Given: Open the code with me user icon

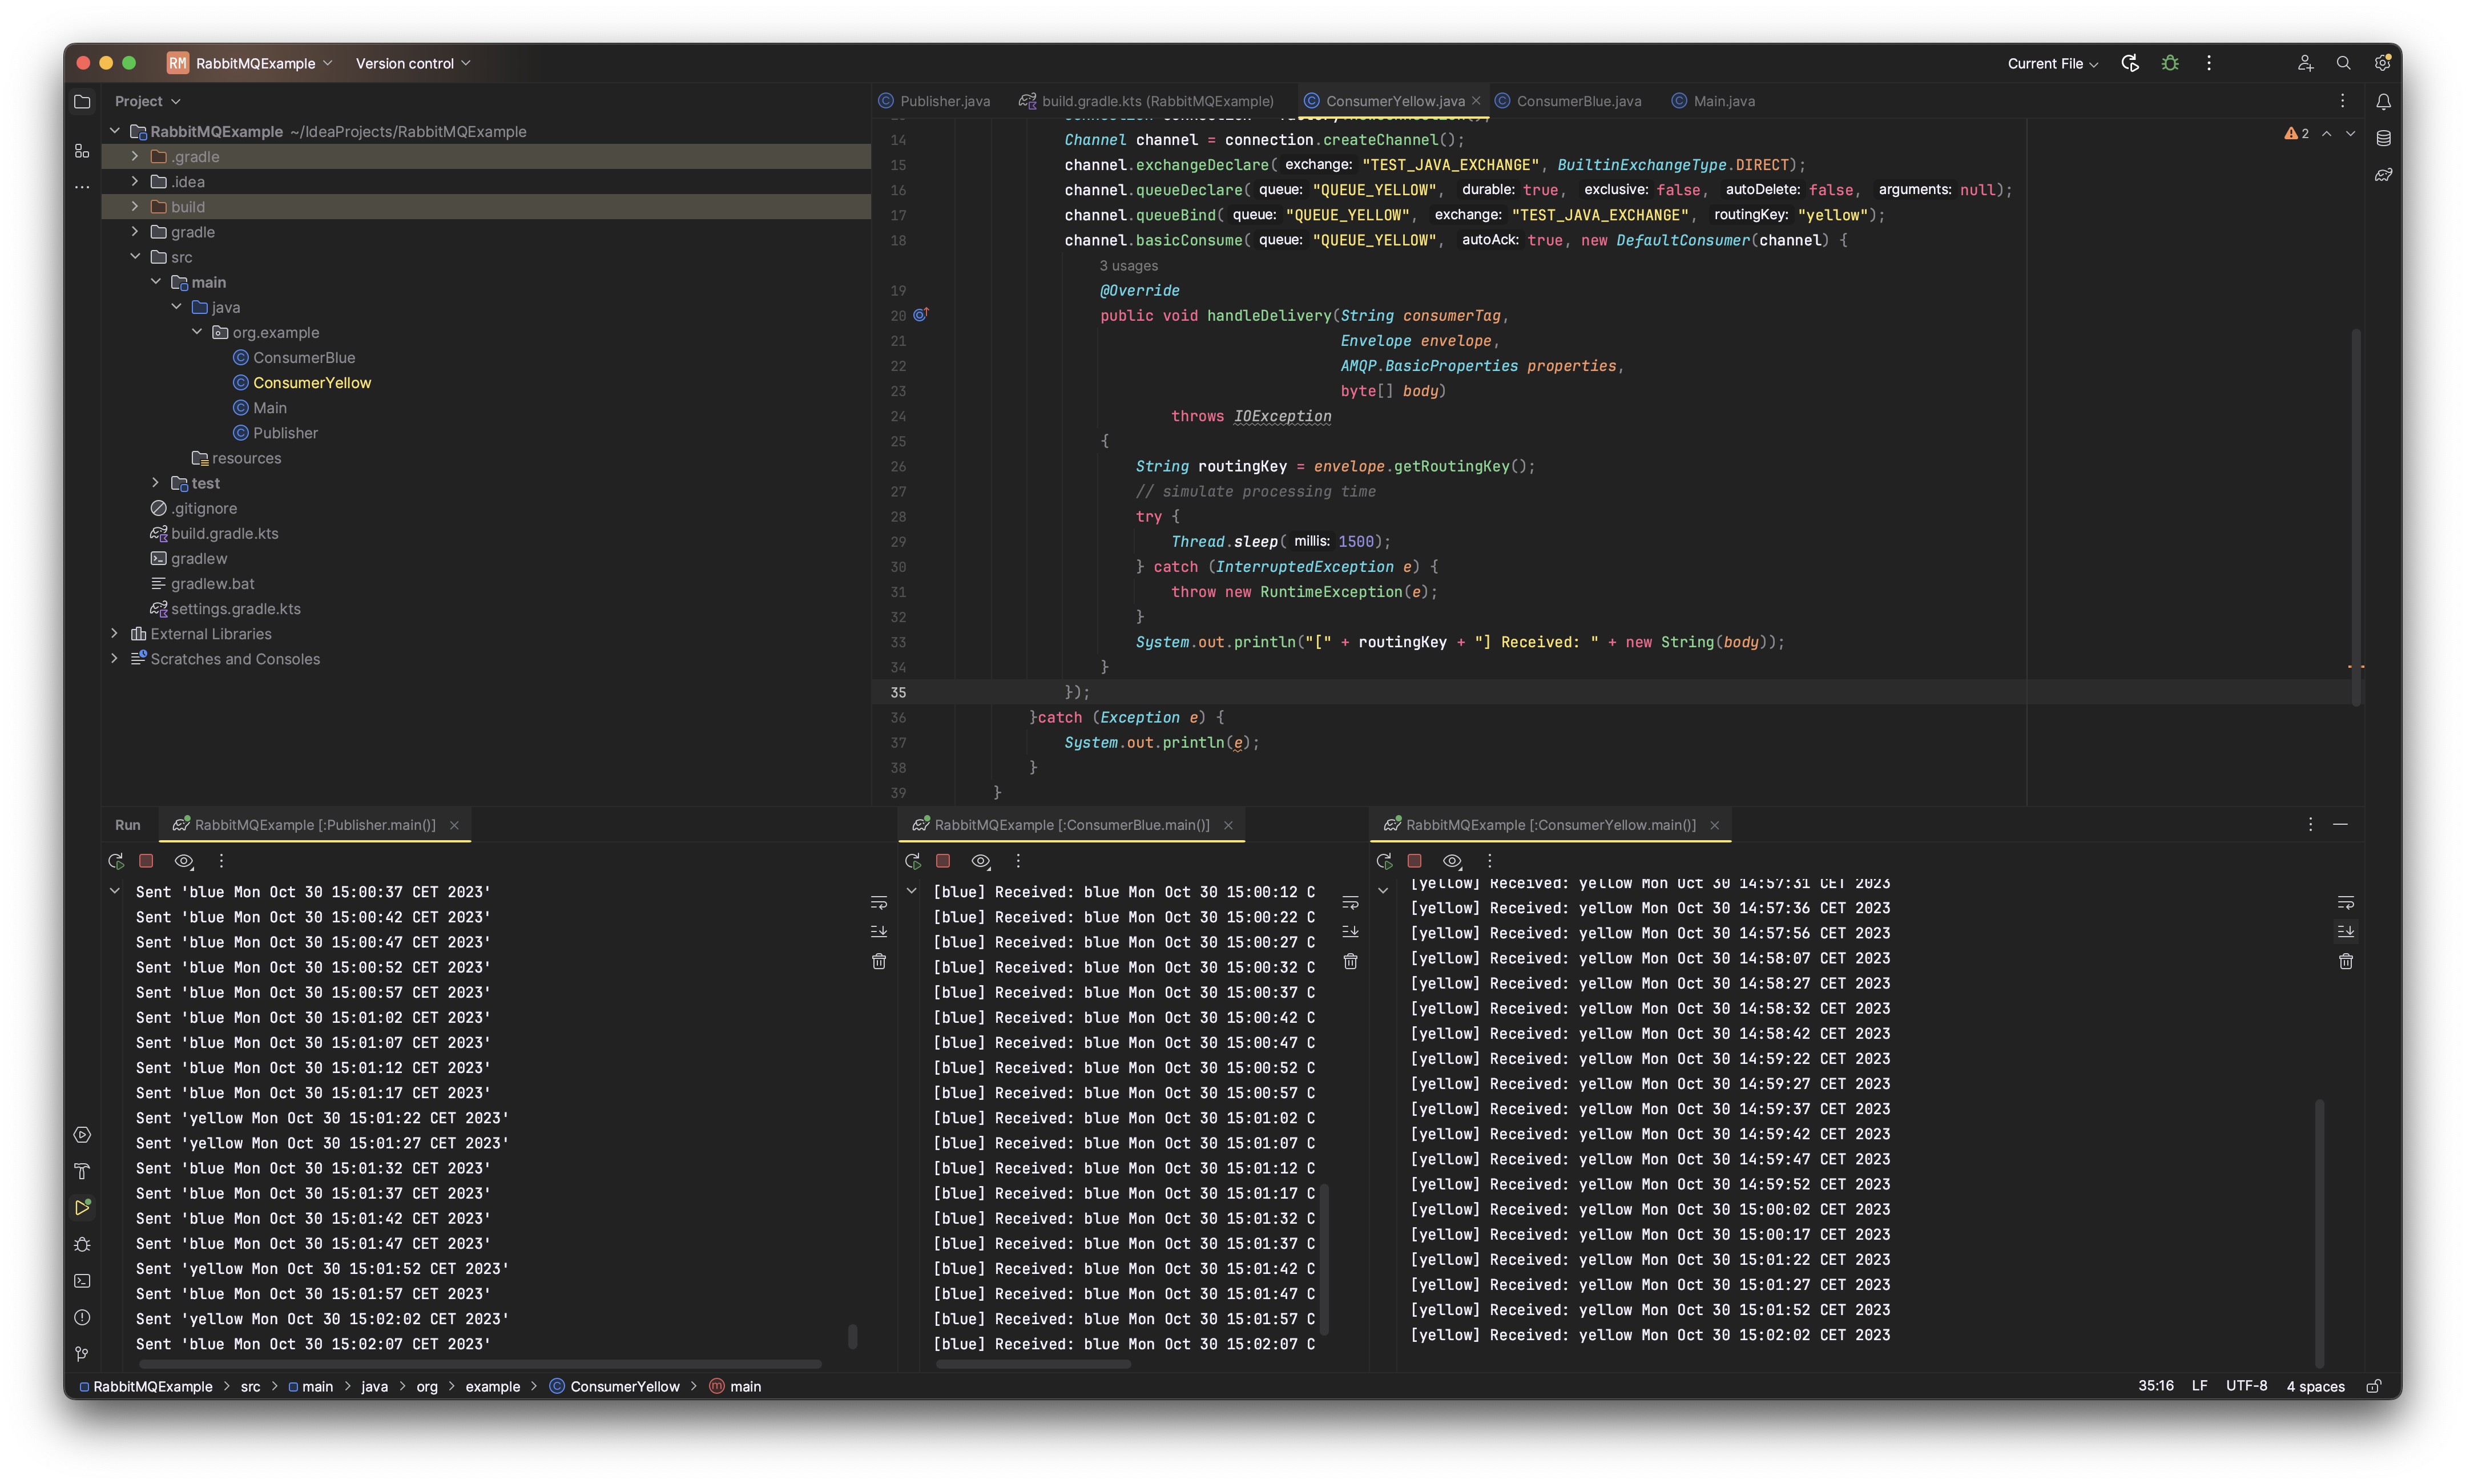Looking at the screenshot, I should (x=2305, y=63).
